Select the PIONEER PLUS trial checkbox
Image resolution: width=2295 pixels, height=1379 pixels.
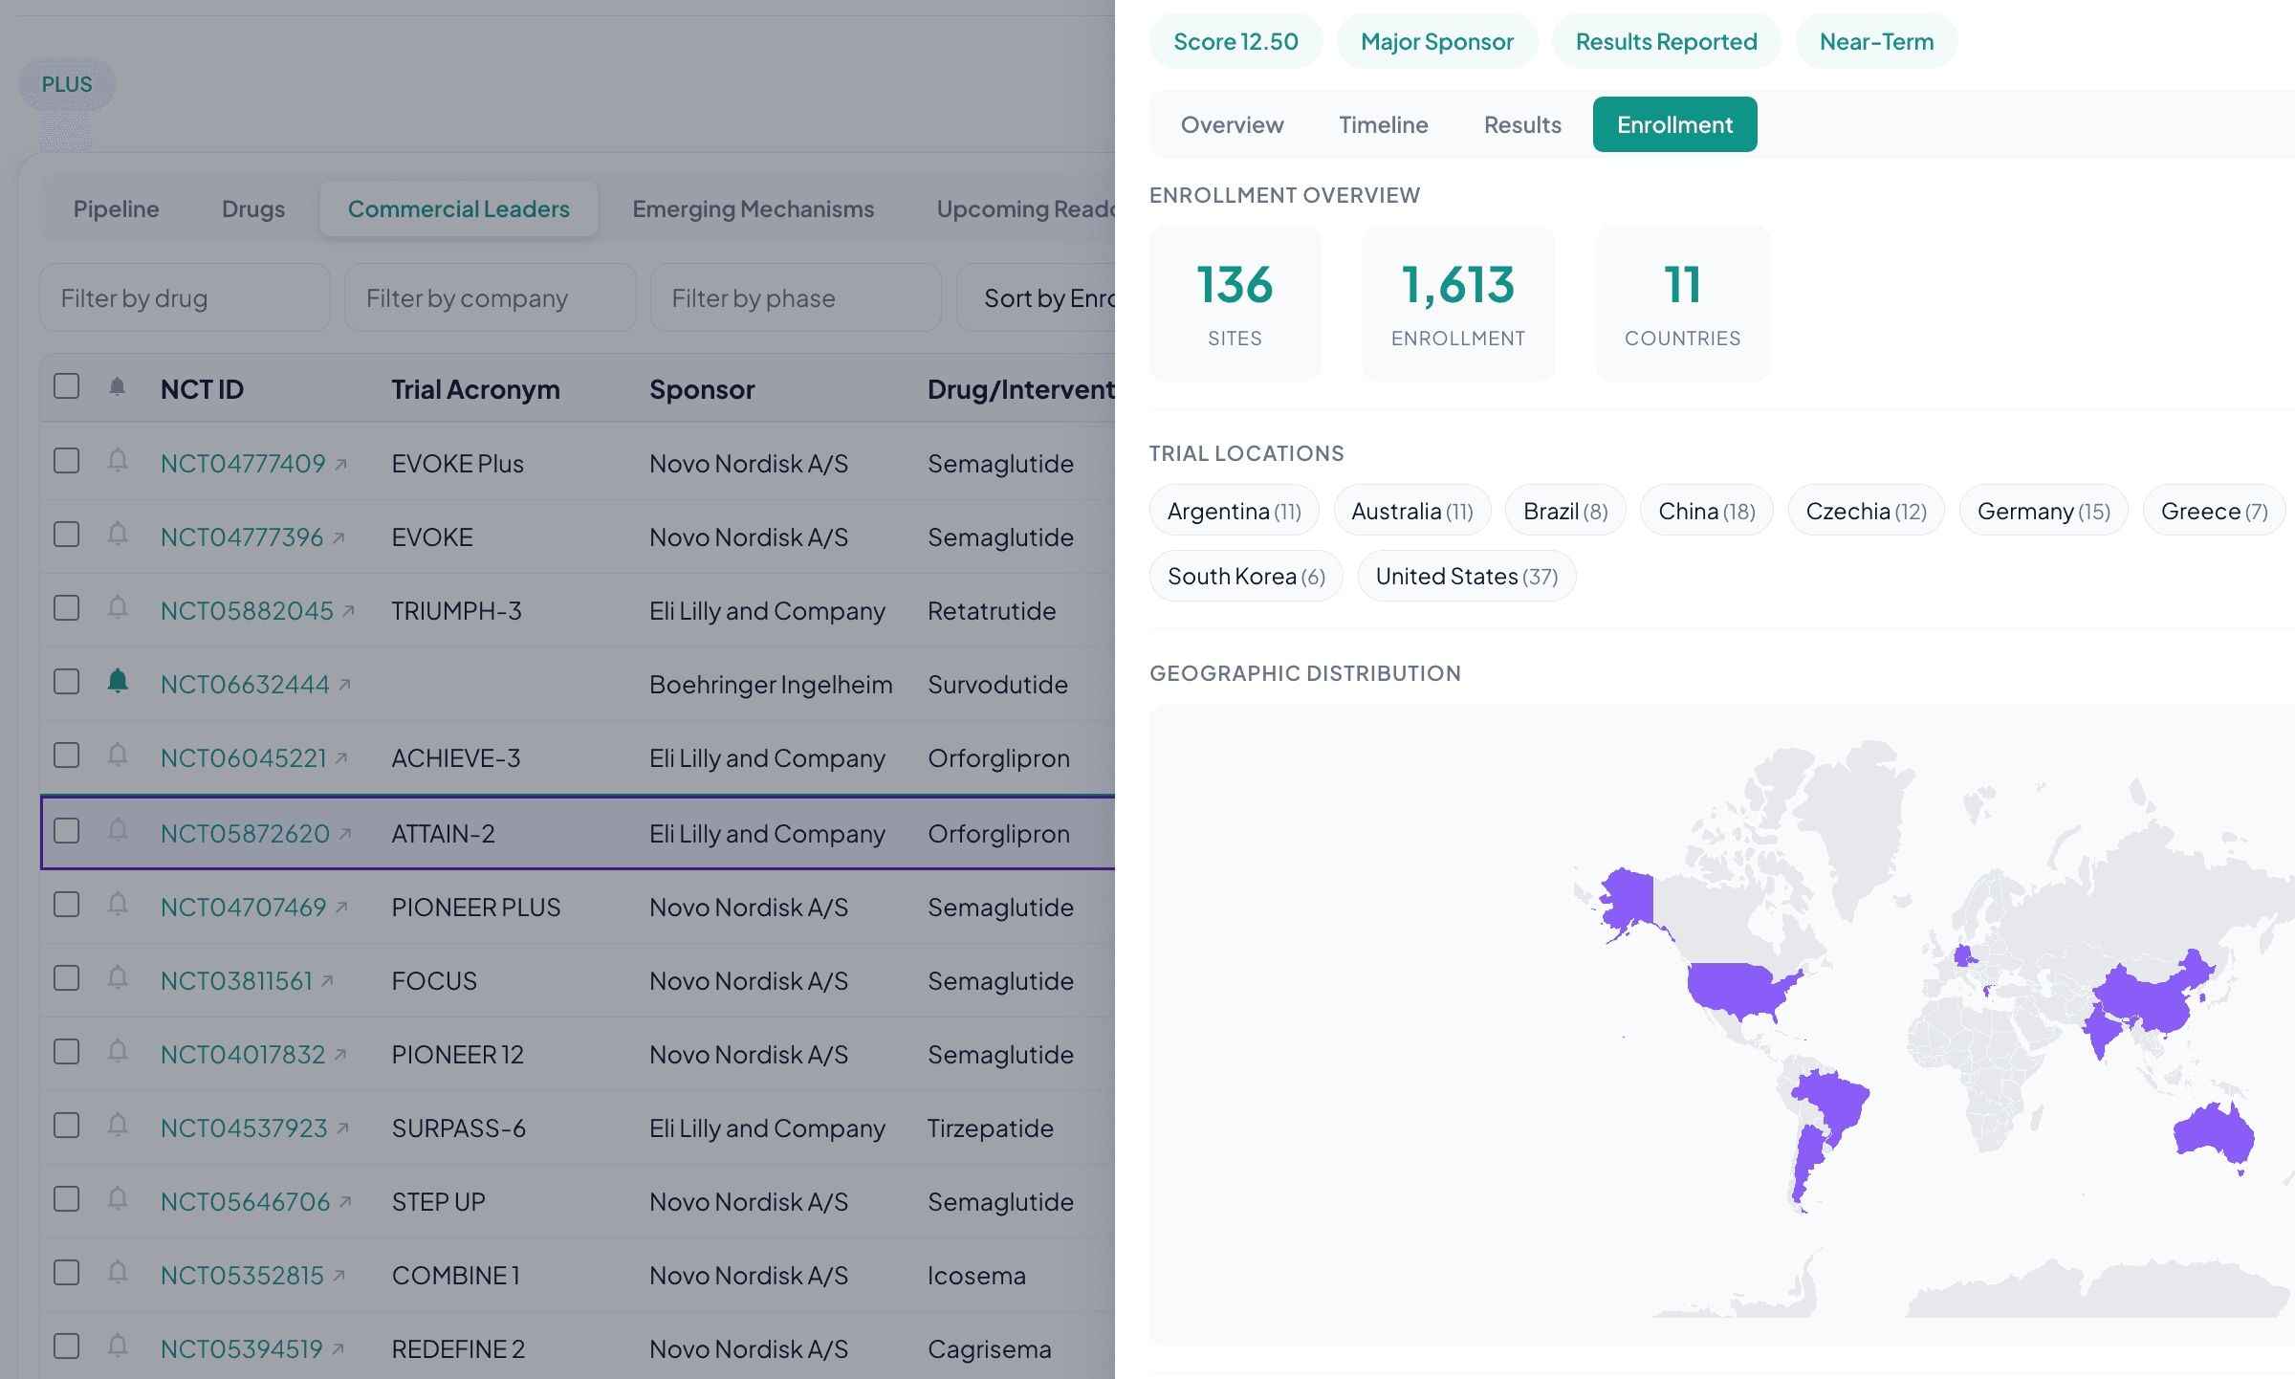67,905
